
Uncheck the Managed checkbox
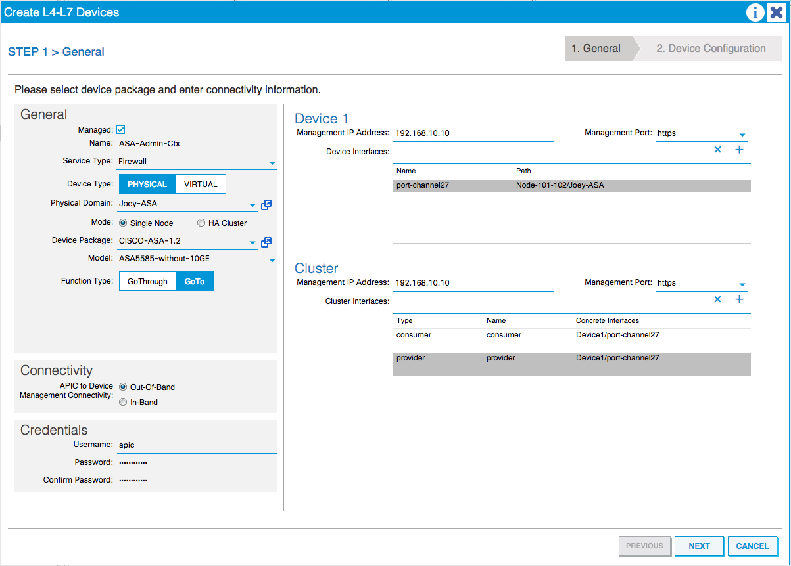pyautogui.click(x=121, y=130)
